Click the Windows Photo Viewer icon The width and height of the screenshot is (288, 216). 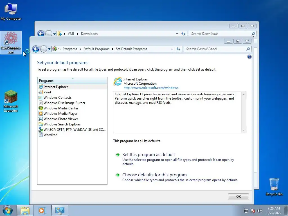click(41, 119)
